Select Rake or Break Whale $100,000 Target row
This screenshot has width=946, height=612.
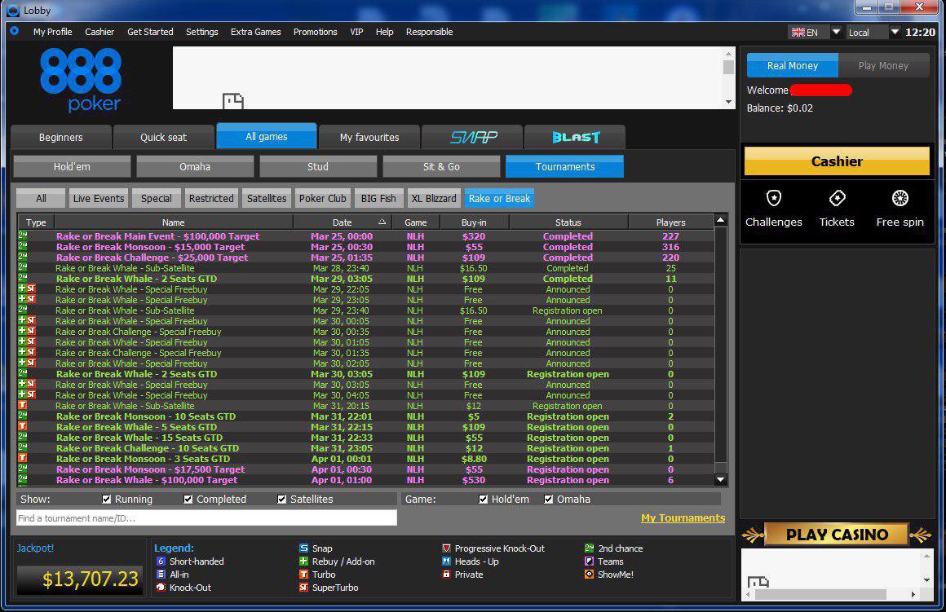[366, 480]
